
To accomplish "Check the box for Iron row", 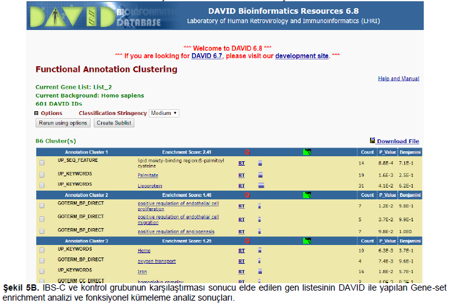I will tap(42, 271).
